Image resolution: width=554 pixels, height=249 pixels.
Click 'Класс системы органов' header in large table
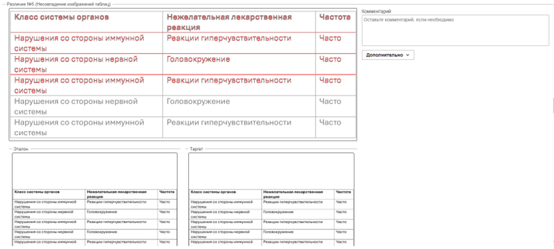click(x=61, y=17)
